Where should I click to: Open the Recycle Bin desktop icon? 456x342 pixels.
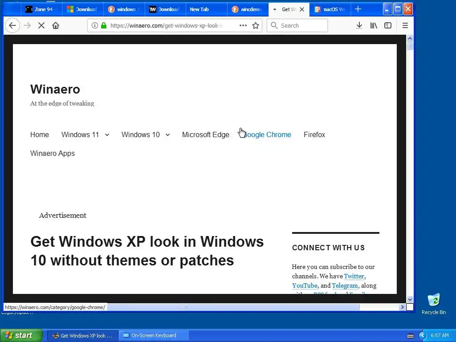coord(434,304)
